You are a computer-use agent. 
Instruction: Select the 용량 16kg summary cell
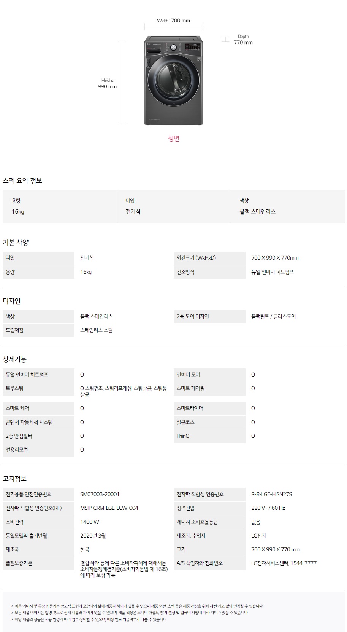[x=60, y=206]
